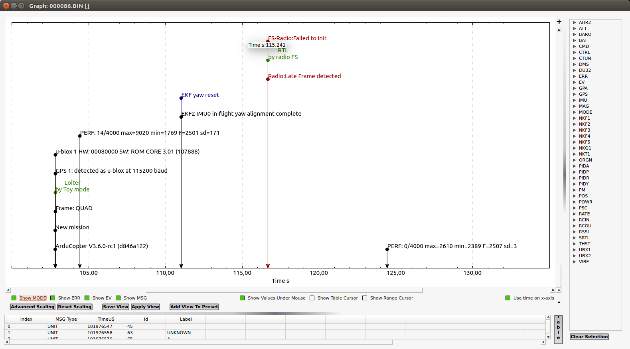Expand the PIDR tree node

pyautogui.click(x=575, y=178)
